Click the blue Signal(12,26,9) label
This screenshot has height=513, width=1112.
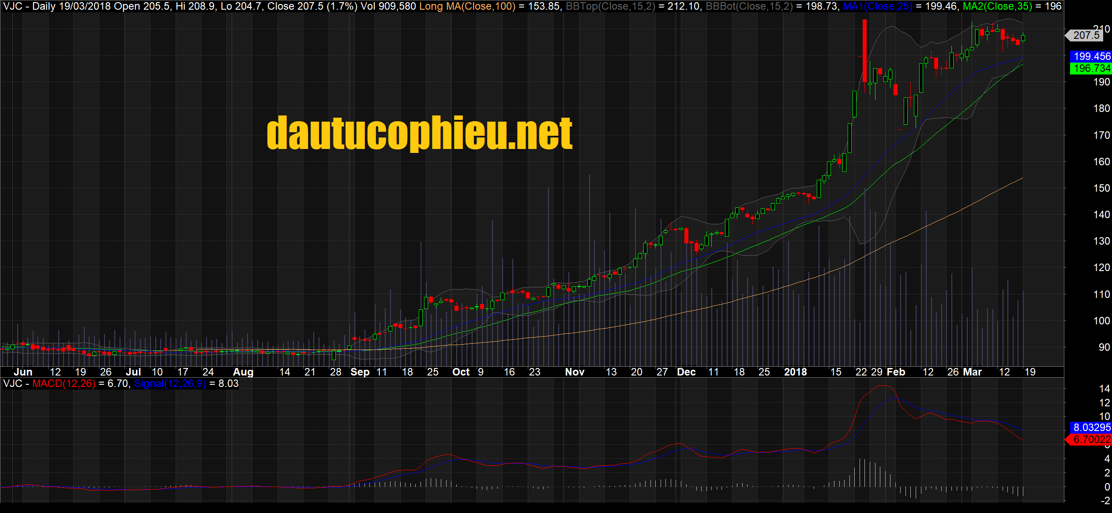[x=169, y=383]
